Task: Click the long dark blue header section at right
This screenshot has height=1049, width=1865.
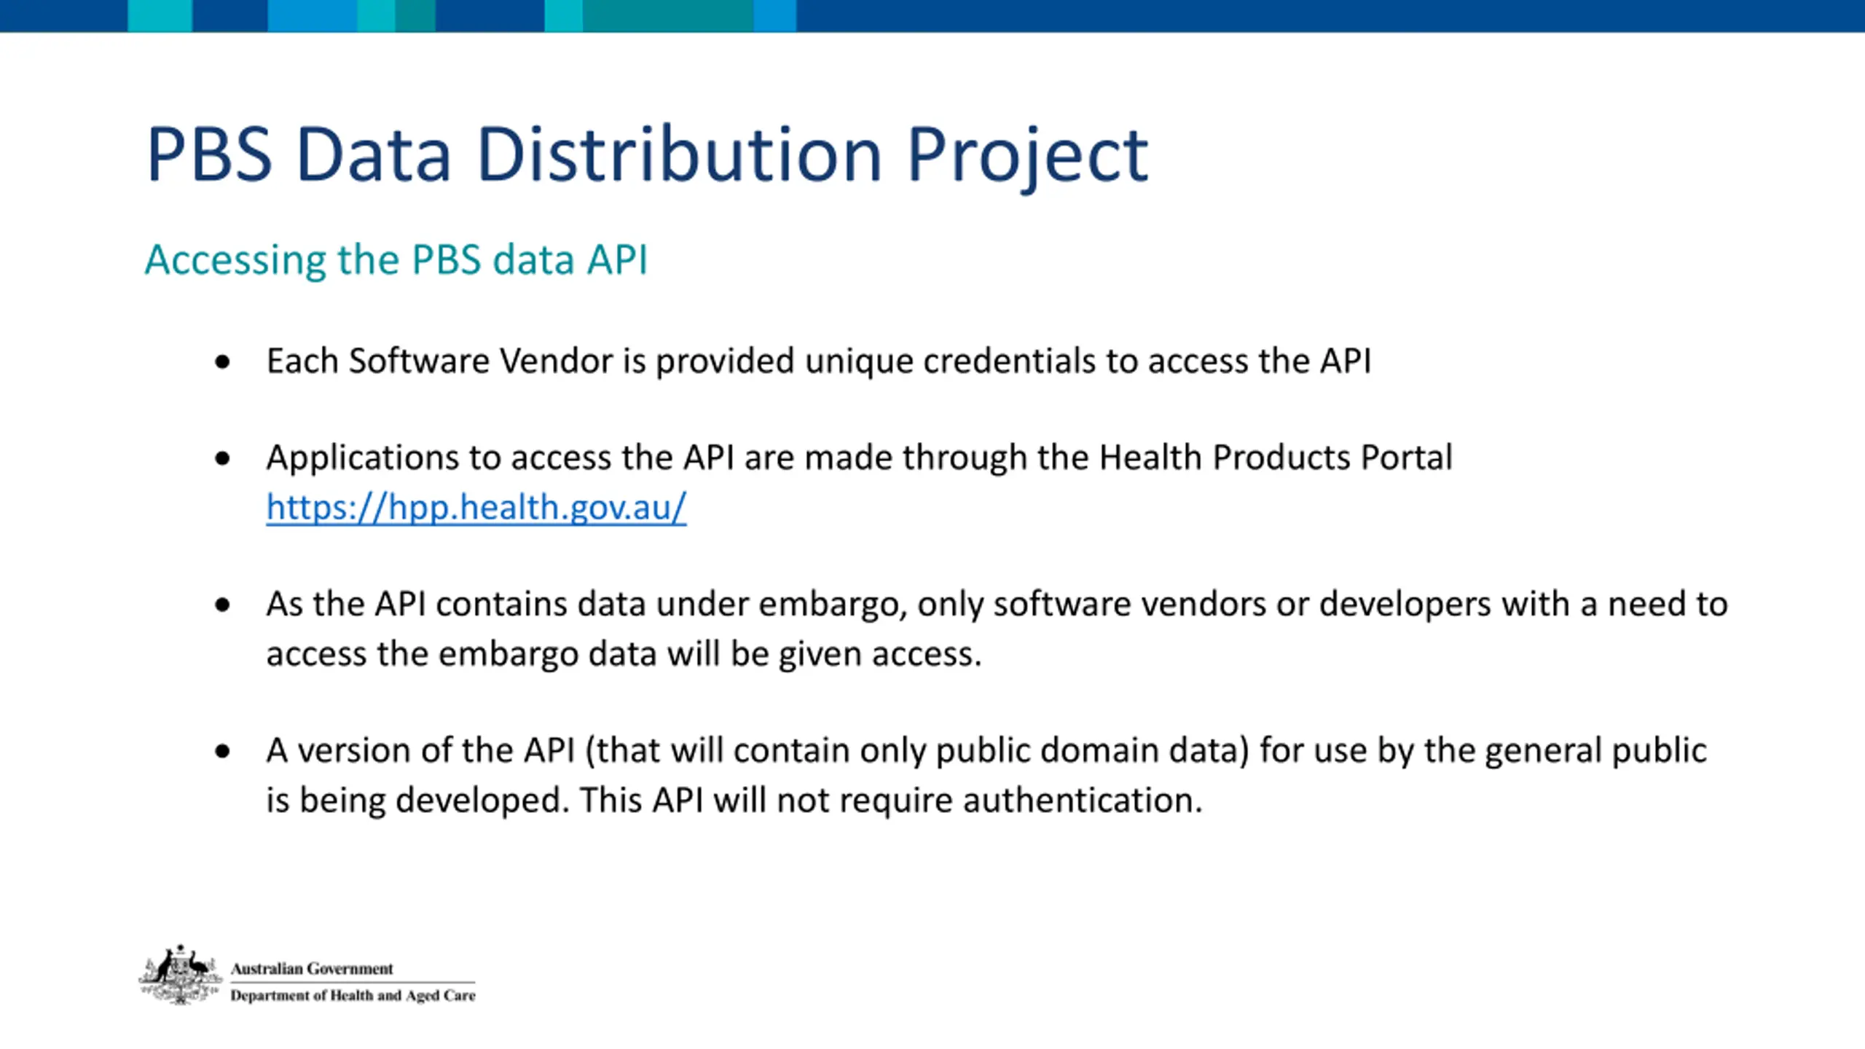Action: pyautogui.click(x=1330, y=15)
